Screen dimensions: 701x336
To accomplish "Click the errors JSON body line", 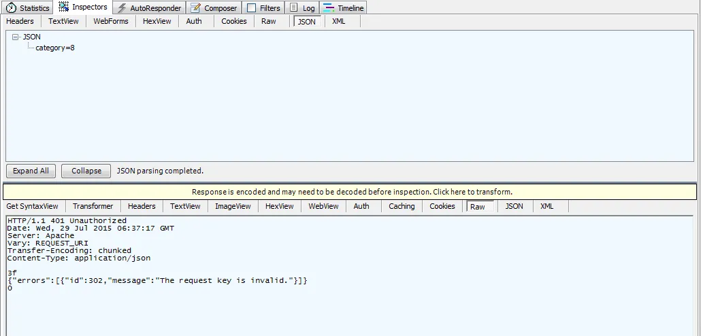I will point(157,281).
